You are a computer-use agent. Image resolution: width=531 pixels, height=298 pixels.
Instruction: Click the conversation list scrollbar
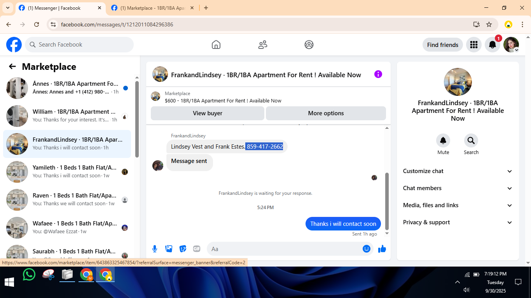137,120
